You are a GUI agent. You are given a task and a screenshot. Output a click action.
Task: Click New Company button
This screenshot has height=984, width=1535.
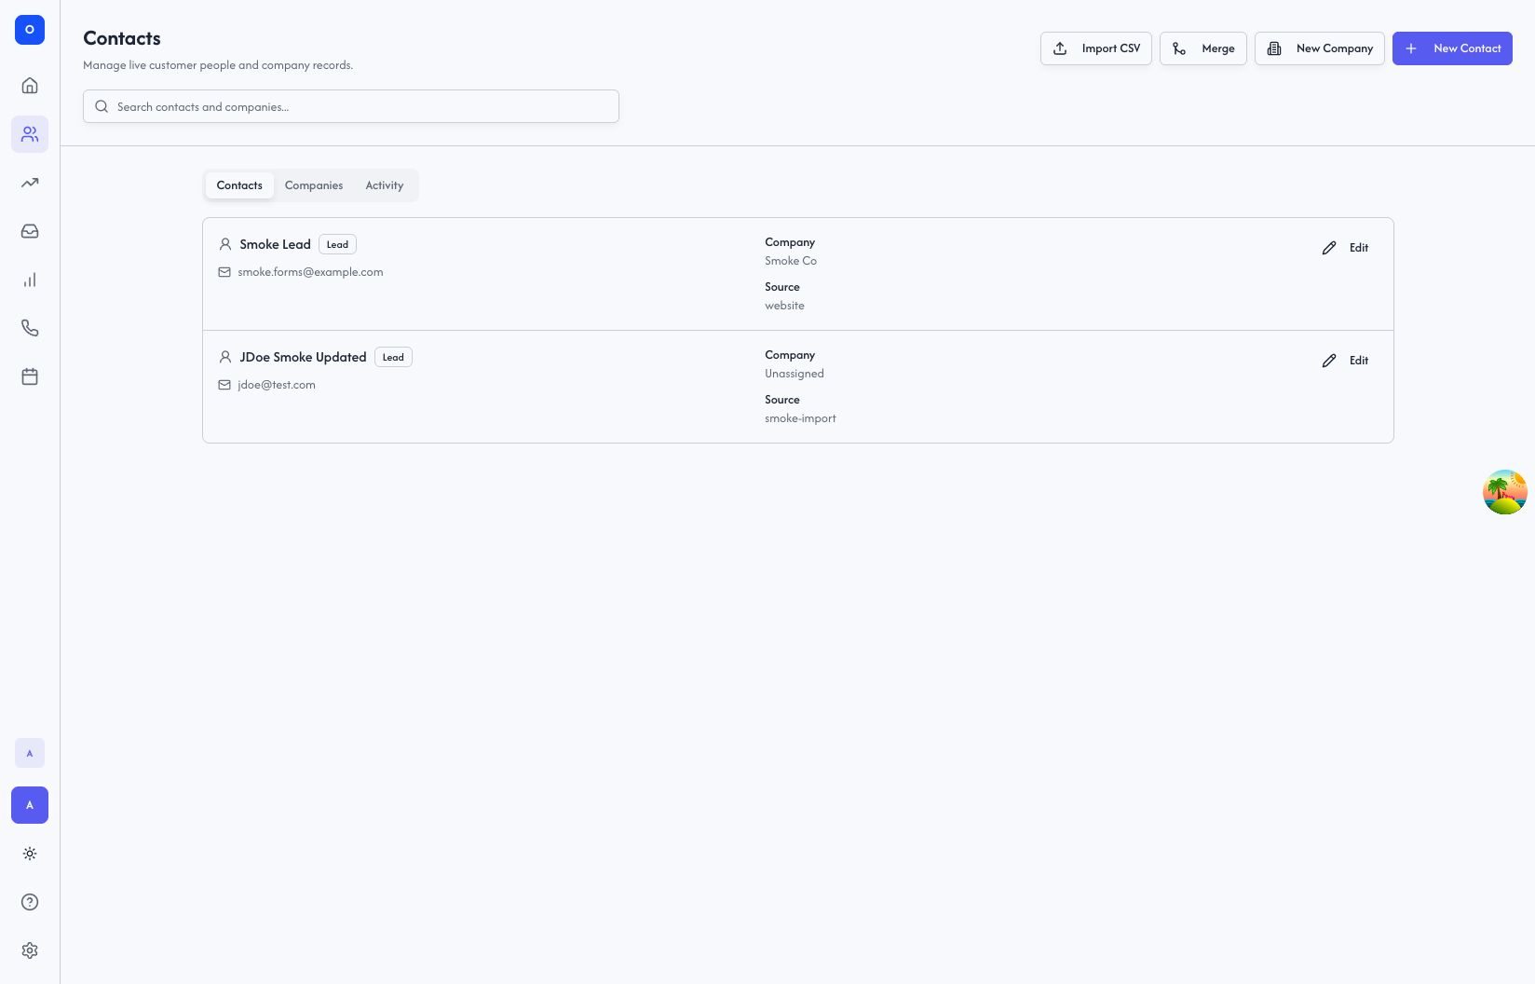pos(1320,48)
